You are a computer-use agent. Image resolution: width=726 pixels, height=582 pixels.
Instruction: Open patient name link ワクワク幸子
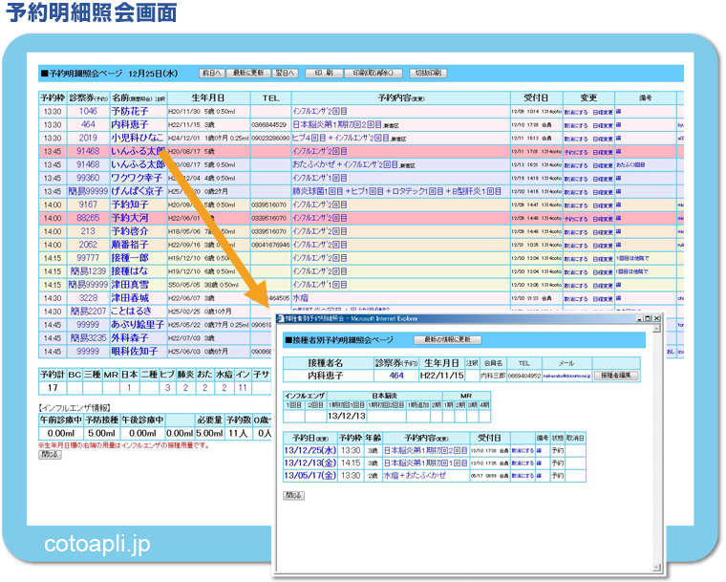pos(137,178)
